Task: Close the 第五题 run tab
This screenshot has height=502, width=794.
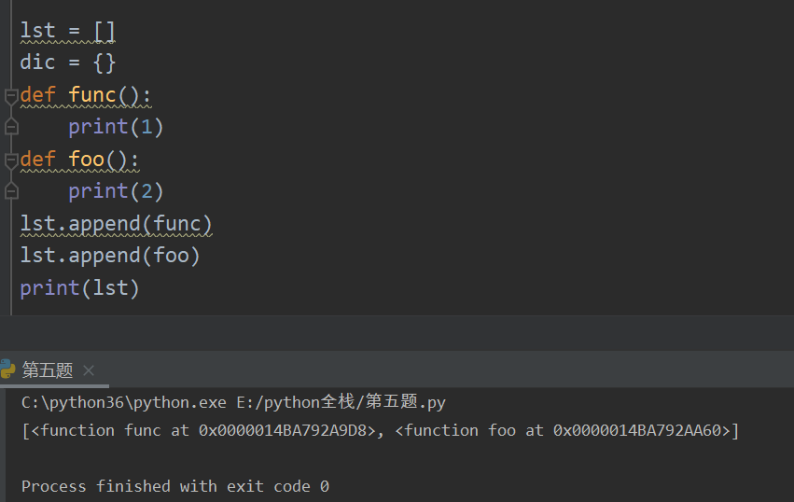Action: 89,370
